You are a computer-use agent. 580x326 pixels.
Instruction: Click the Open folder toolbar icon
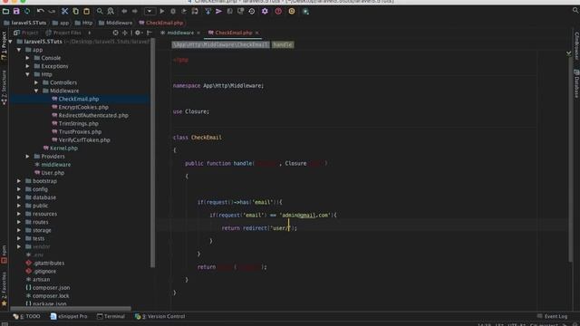[x=5, y=12]
